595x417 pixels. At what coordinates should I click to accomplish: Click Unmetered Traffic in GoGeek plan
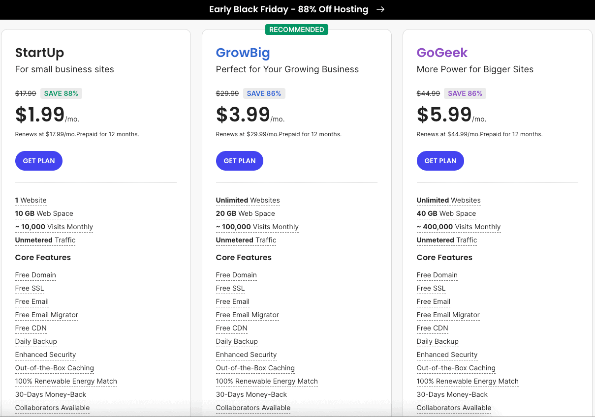click(x=447, y=240)
